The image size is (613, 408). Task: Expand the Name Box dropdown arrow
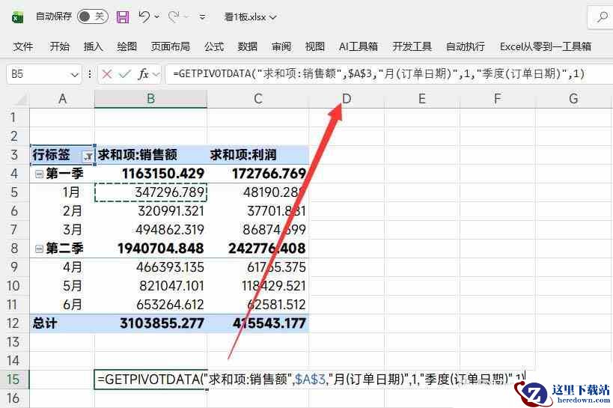[x=75, y=74]
